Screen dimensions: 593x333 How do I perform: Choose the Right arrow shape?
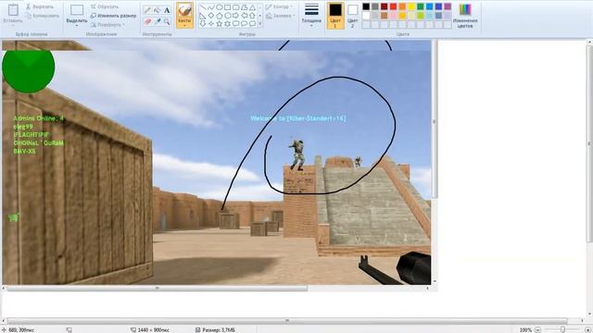point(236,16)
